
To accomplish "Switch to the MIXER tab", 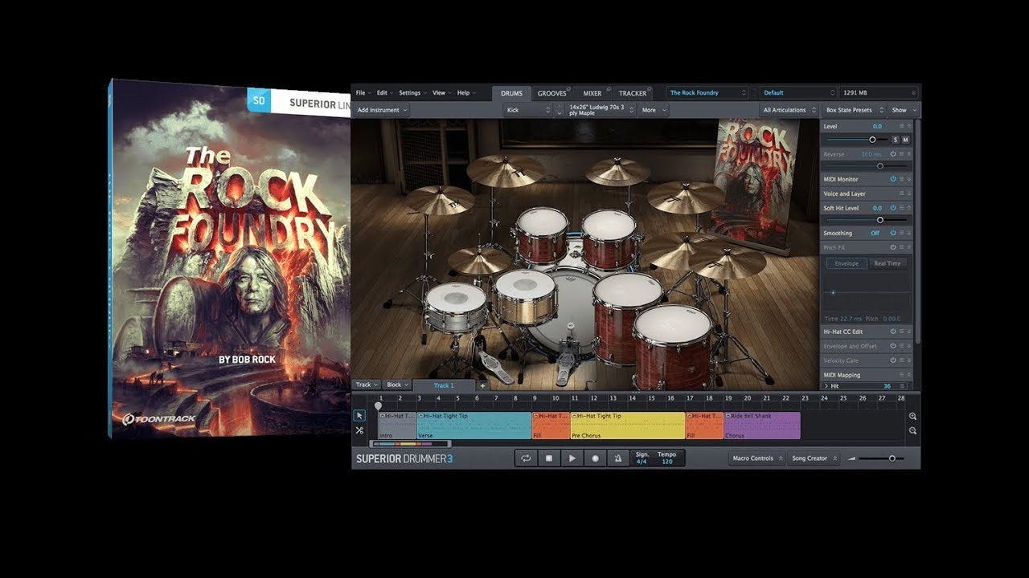I will point(592,92).
